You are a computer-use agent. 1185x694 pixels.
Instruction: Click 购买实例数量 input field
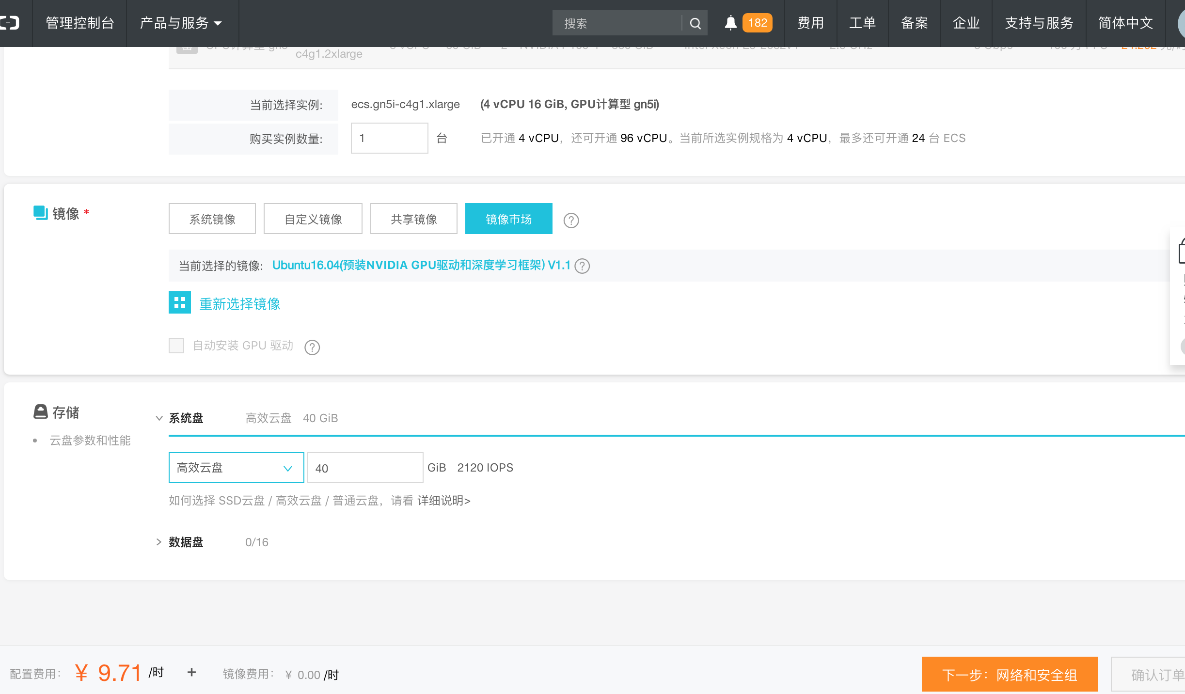click(389, 138)
